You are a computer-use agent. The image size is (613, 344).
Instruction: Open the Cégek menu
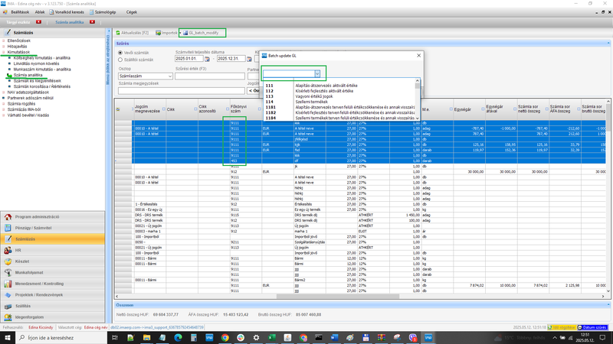(x=131, y=12)
